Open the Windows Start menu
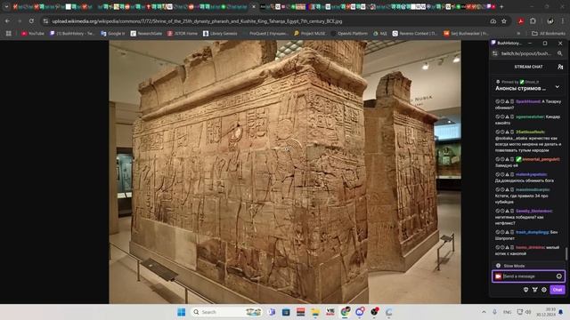This screenshot has width=570, height=320. [182, 312]
